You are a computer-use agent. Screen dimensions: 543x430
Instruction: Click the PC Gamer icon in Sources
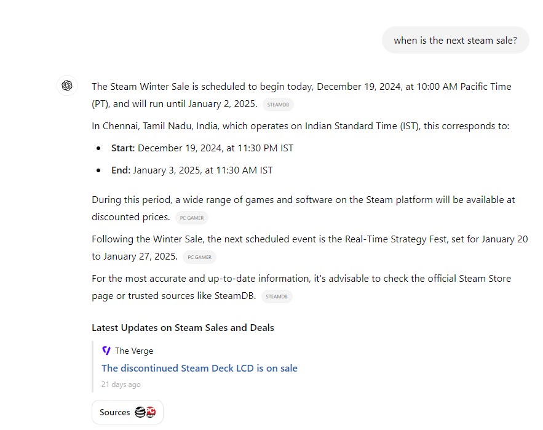pyautogui.click(x=151, y=412)
